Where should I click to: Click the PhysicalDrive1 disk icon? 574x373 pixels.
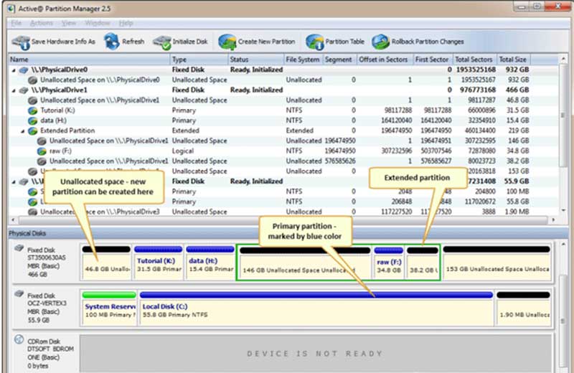tap(24, 90)
